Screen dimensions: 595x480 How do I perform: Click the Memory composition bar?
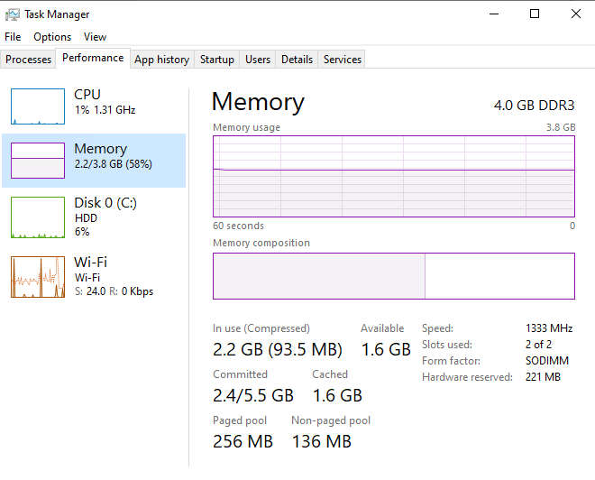[394, 276]
